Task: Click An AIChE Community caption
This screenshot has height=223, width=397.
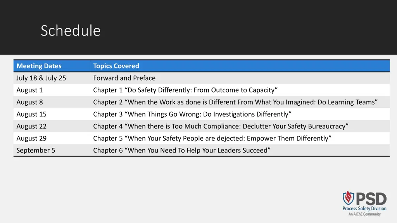Action: (364, 214)
